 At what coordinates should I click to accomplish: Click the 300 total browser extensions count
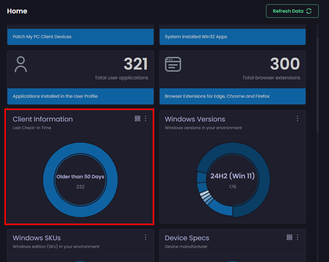tap(285, 64)
